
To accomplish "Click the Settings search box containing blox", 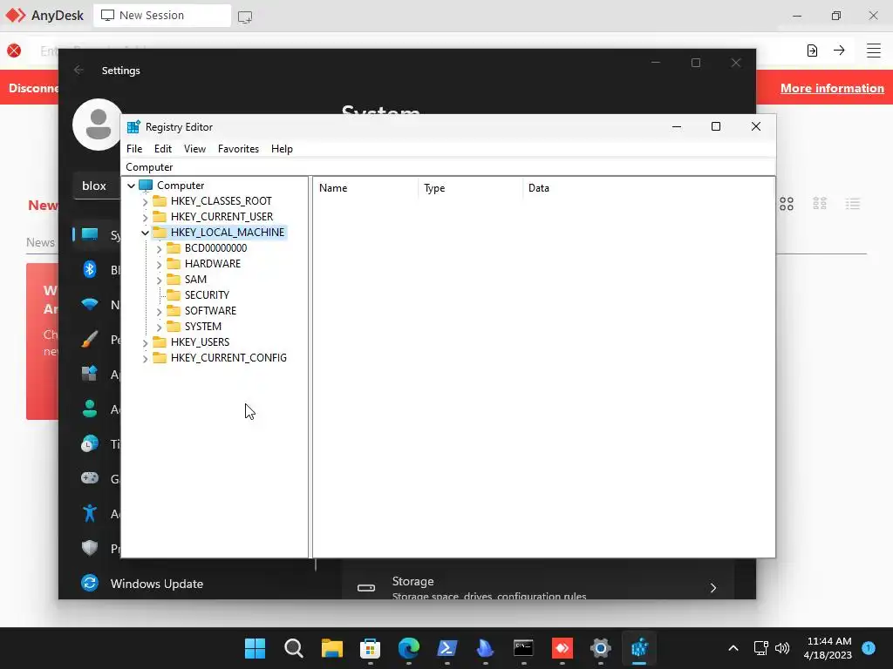I will (97, 186).
